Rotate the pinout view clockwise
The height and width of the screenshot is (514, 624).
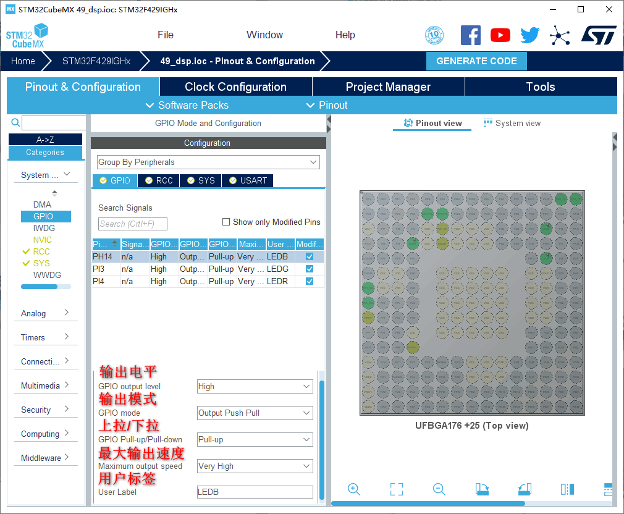(x=482, y=489)
